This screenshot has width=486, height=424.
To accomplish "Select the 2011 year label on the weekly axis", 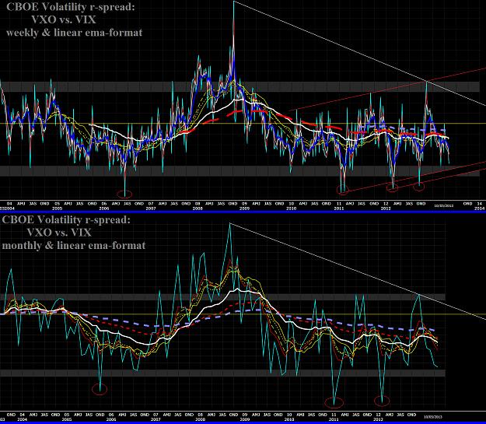I will tap(339, 208).
